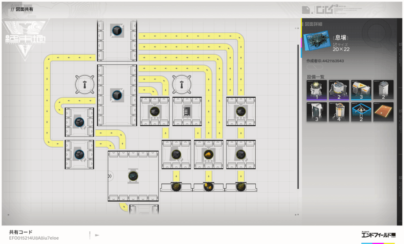The width and height of the screenshot is (404, 244).
Task: Select the machine with the gold ore icon
Action: tap(208, 154)
